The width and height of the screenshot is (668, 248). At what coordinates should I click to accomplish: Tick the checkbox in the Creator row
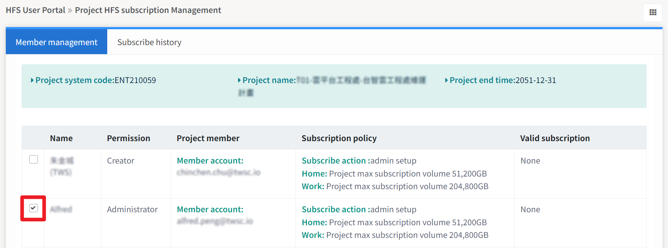click(34, 159)
